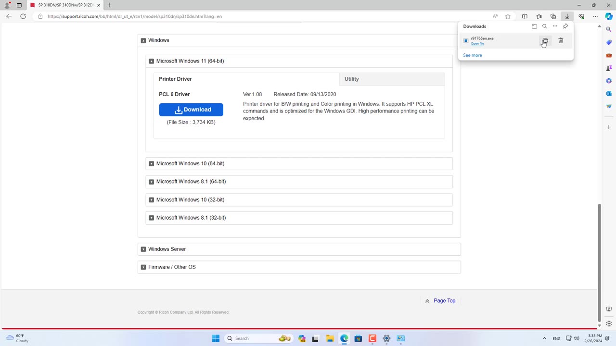The image size is (616, 346).
Task: Open sidebar Search tool
Action: click(x=609, y=29)
